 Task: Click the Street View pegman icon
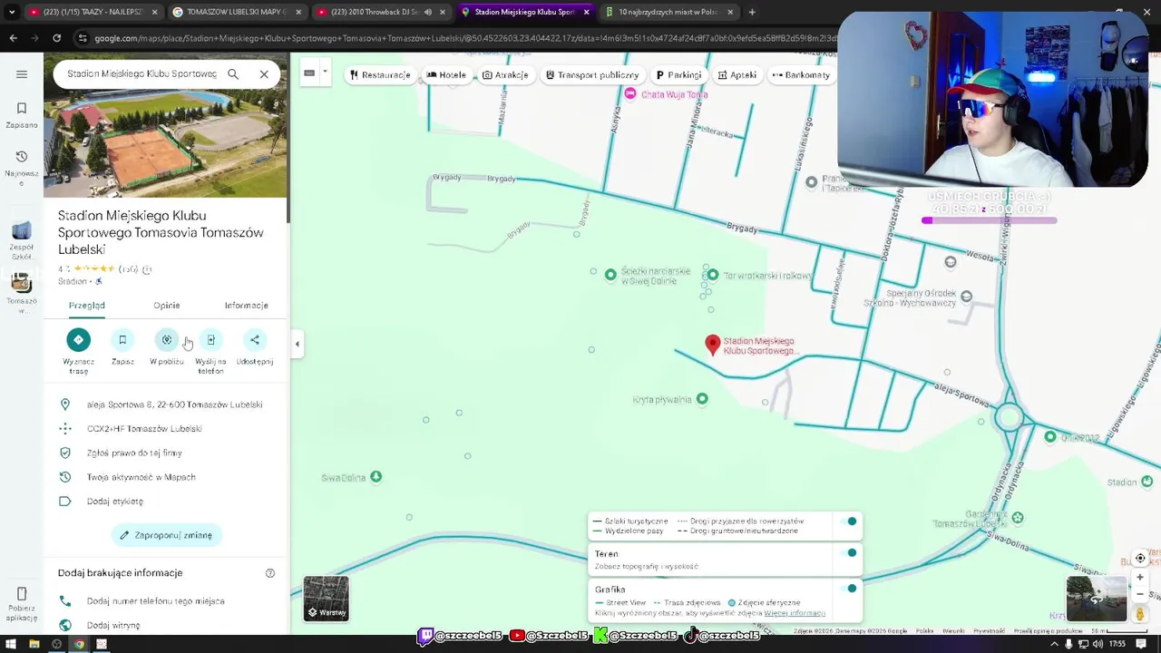(1140, 615)
